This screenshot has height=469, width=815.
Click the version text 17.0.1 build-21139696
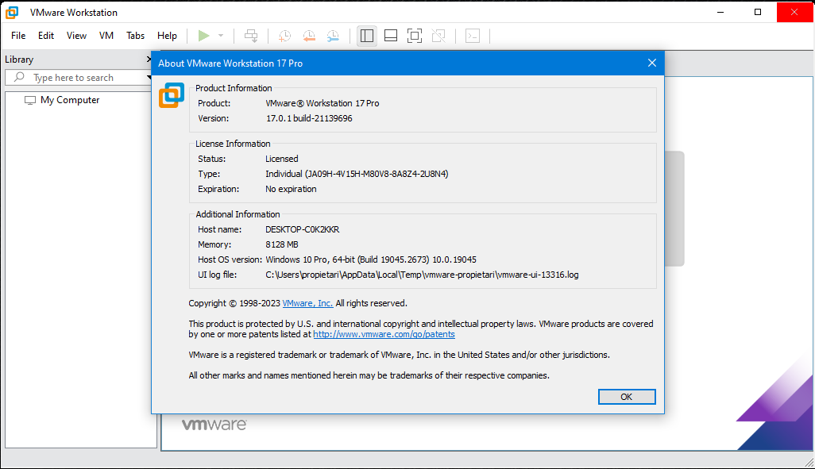pos(309,118)
